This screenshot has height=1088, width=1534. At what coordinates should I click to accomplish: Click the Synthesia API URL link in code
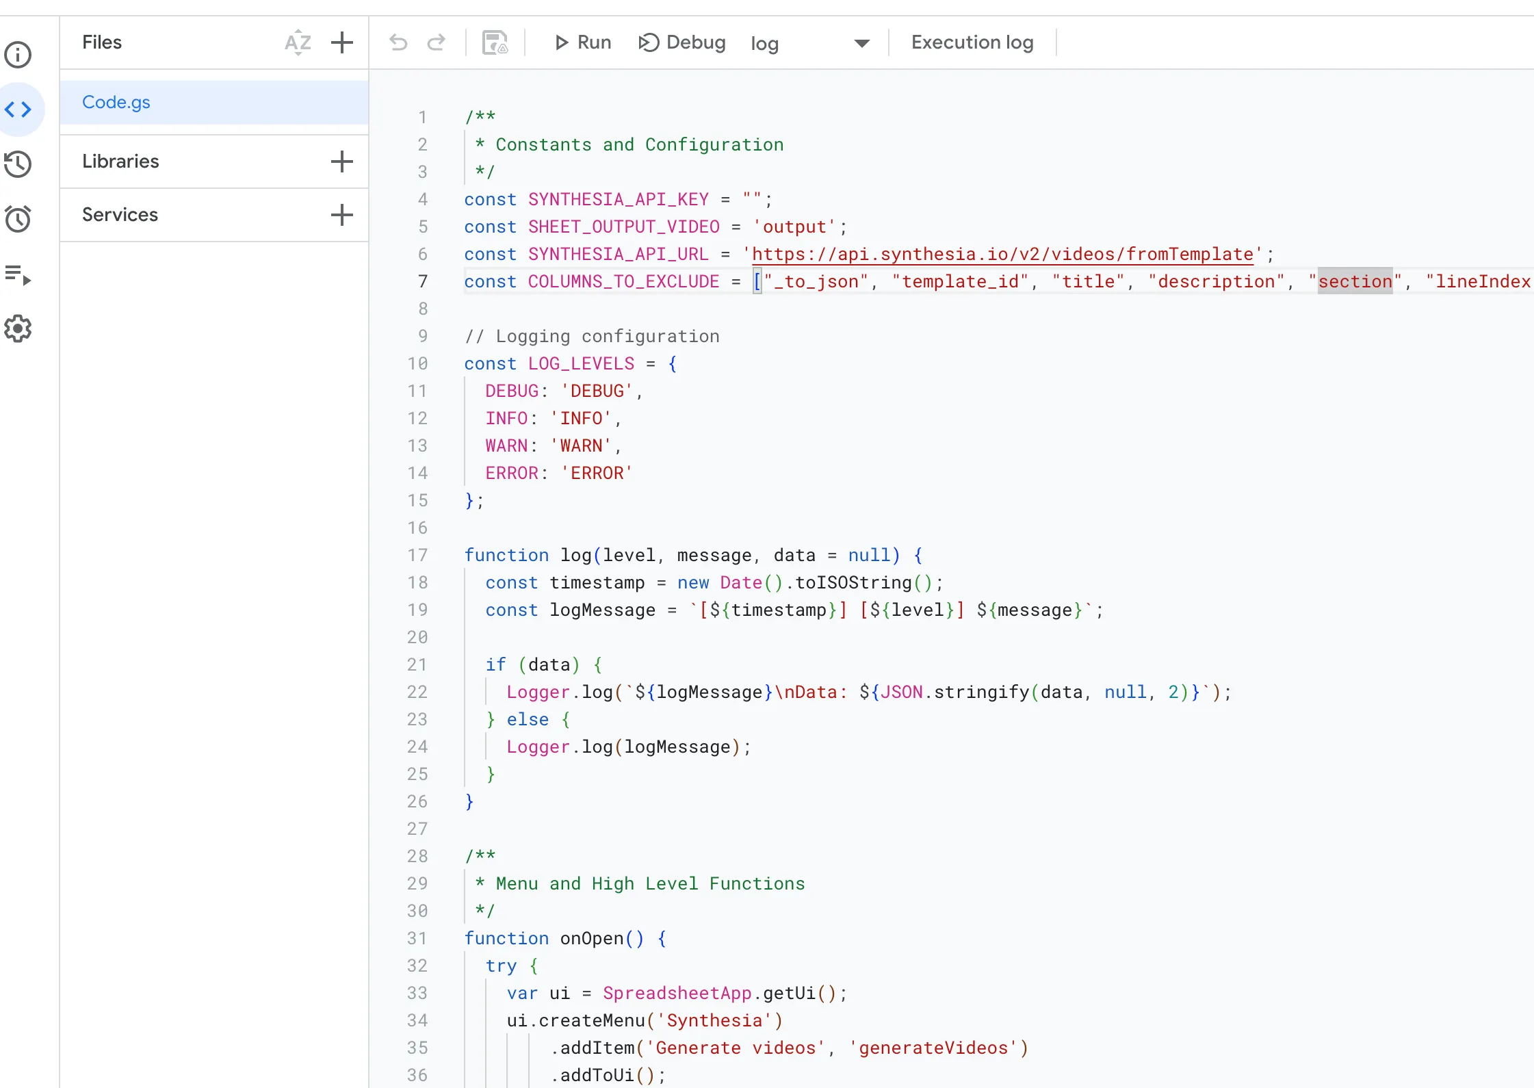[x=1002, y=255]
